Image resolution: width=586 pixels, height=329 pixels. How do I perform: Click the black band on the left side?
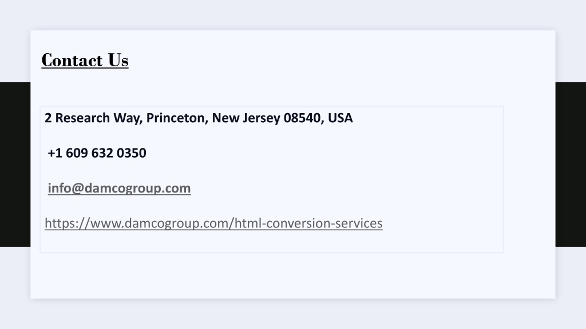click(x=15, y=164)
